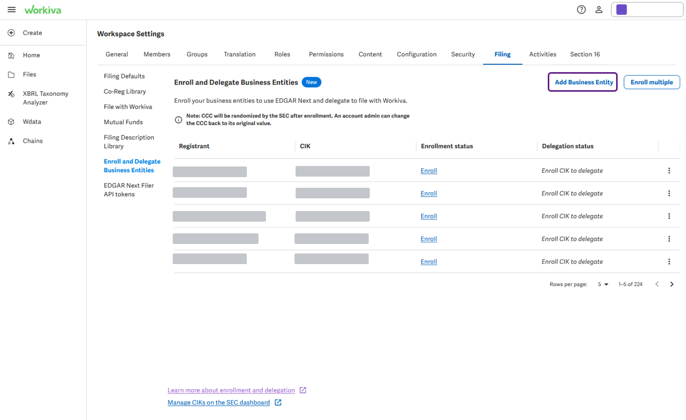Viewport: 686px width, 420px height.
Task: Click the note information icon
Action: pyautogui.click(x=179, y=120)
